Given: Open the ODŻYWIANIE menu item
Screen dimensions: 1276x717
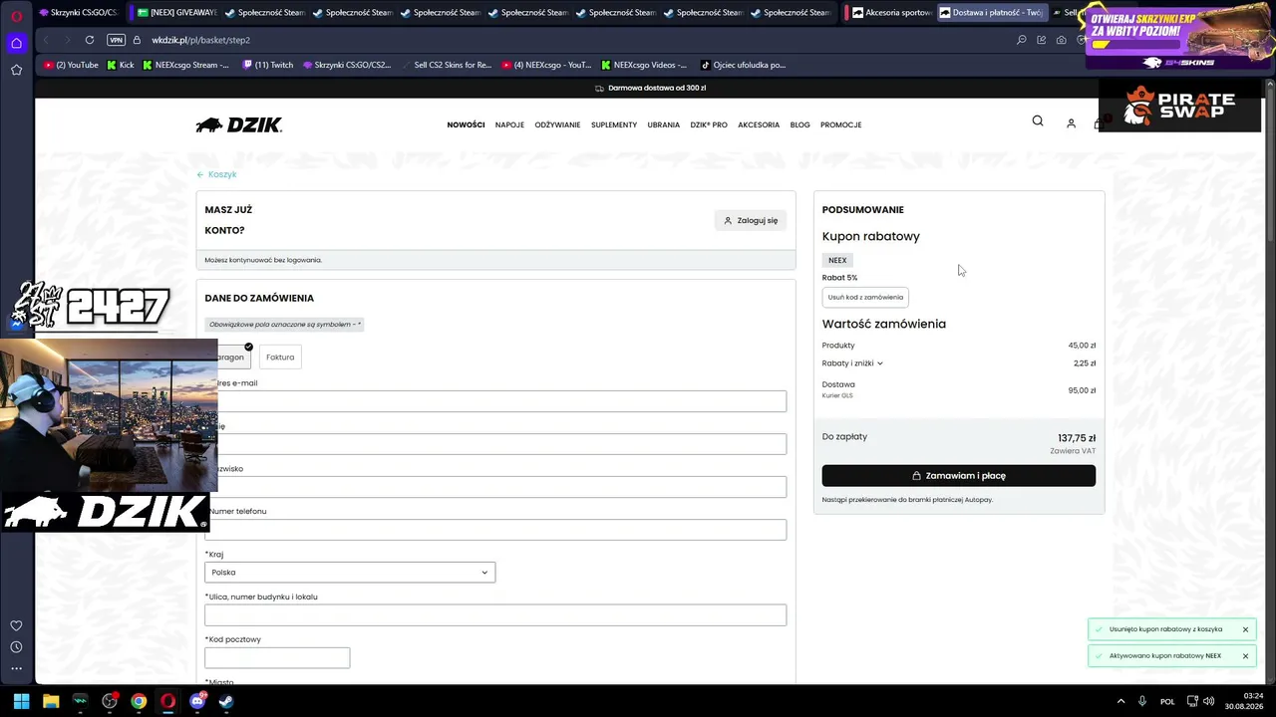Looking at the screenshot, I should [x=557, y=124].
